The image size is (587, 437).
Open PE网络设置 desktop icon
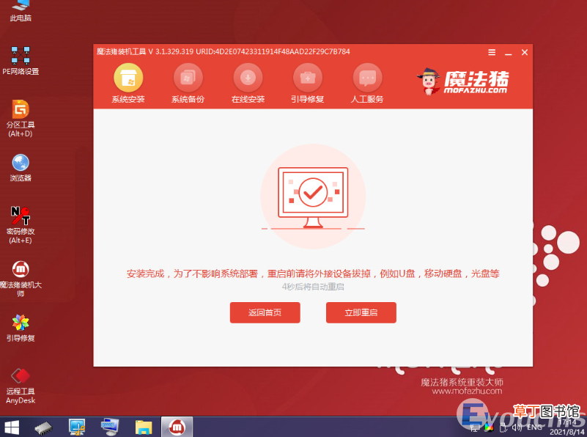click(x=21, y=61)
